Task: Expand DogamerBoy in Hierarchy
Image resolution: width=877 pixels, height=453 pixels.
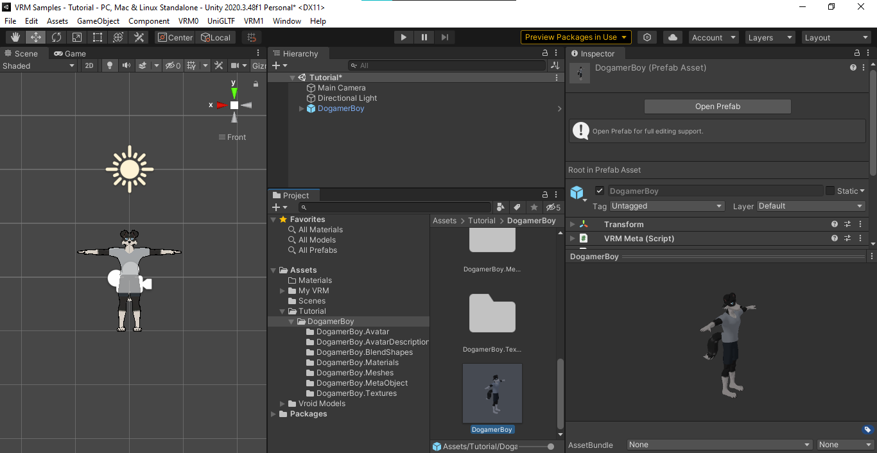Action: tap(302, 108)
